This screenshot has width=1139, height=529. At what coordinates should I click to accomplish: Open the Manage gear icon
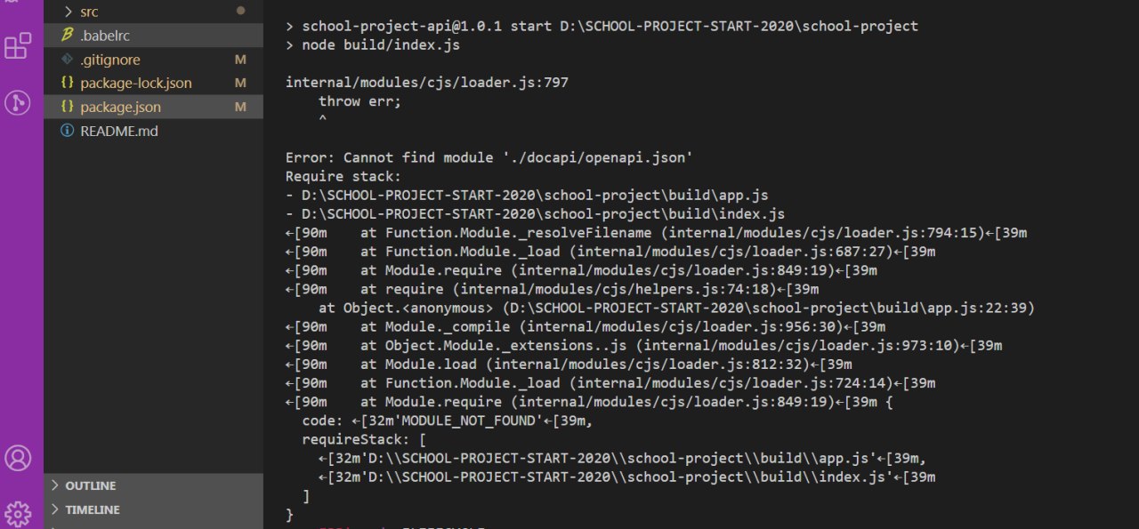[x=18, y=513]
